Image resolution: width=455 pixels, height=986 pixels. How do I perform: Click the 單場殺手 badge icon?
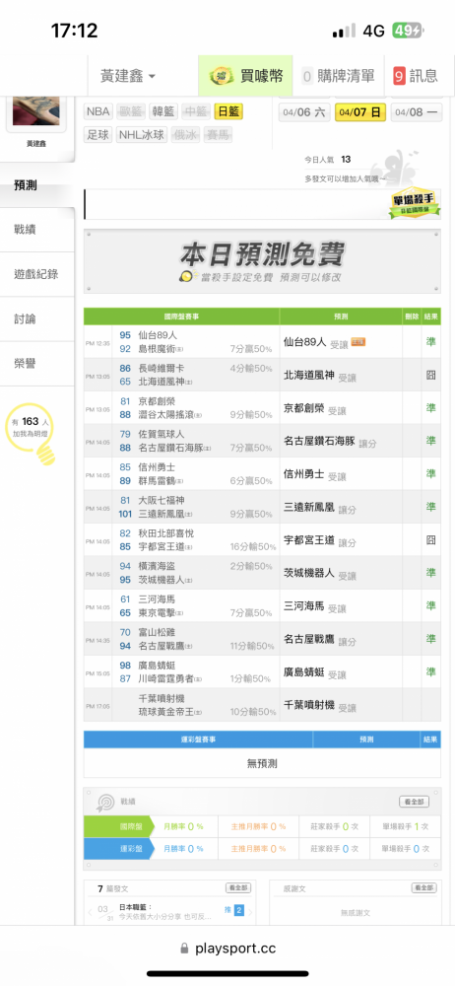click(x=415, y=204)
